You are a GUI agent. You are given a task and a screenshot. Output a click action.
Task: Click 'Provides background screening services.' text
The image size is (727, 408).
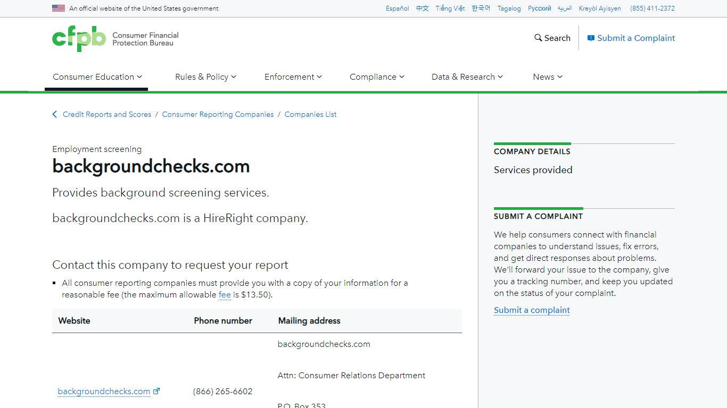(x=161, y=193)
